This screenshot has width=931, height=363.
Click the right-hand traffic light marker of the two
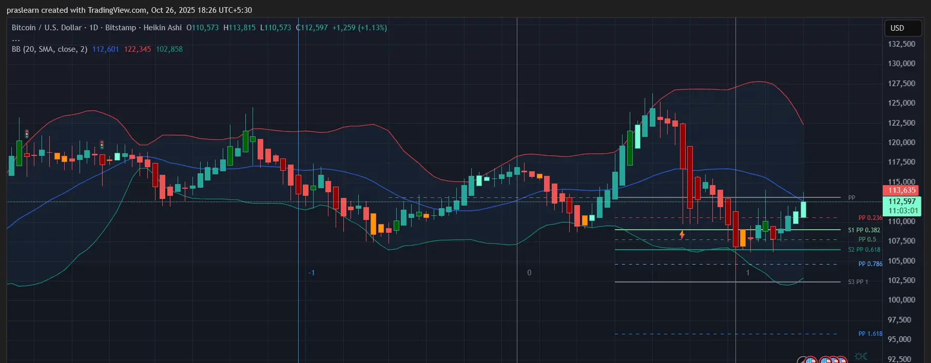click(102, 145)
